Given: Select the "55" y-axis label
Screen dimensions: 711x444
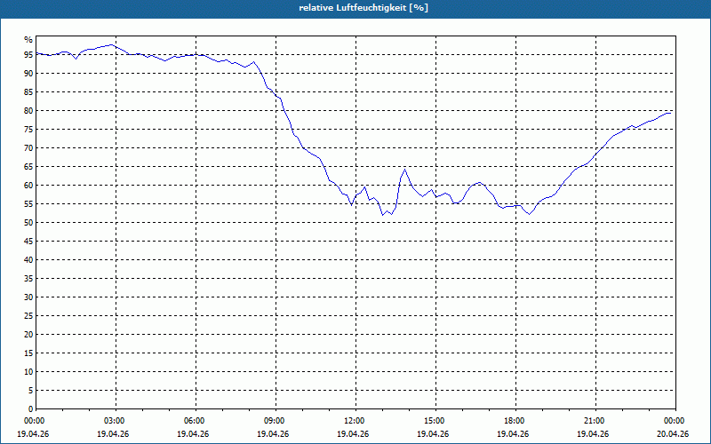Looking at the screenshot, I should [28, 204].
